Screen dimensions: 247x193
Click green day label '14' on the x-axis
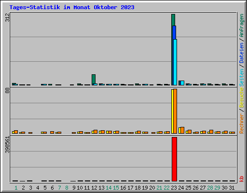point(109,188)
